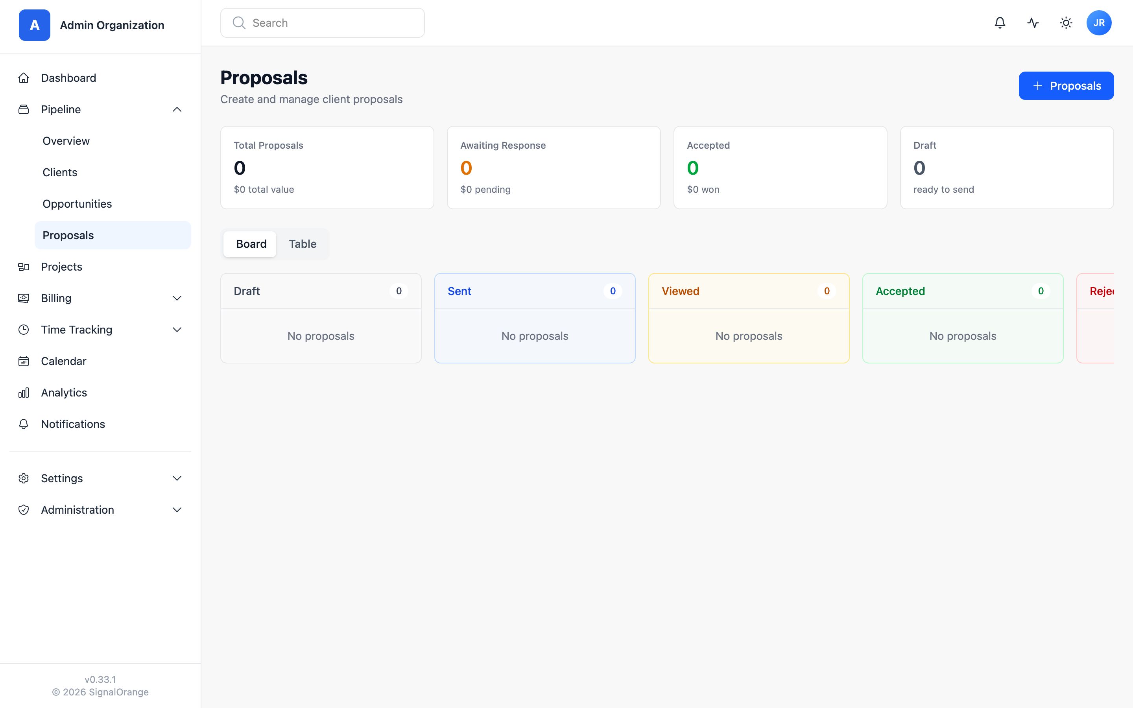Click the Viewed column count badge
This screenshot has width=1133, height=708.
pyautogui.click(x=826, y=291)
